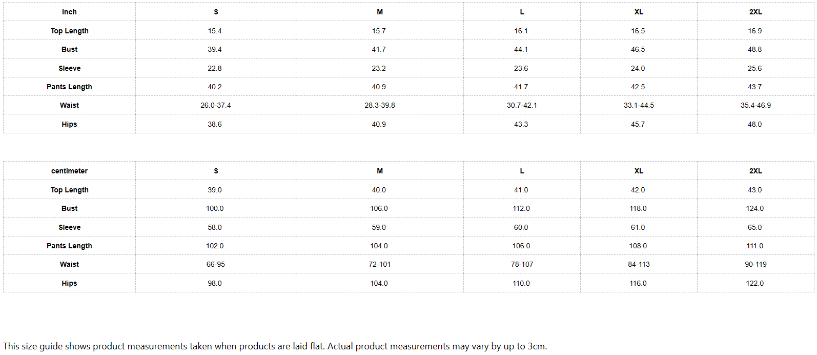Click the Hips row label in centimeter table
This screenshot has height=355, width=817.
click(x=69, y=283)
